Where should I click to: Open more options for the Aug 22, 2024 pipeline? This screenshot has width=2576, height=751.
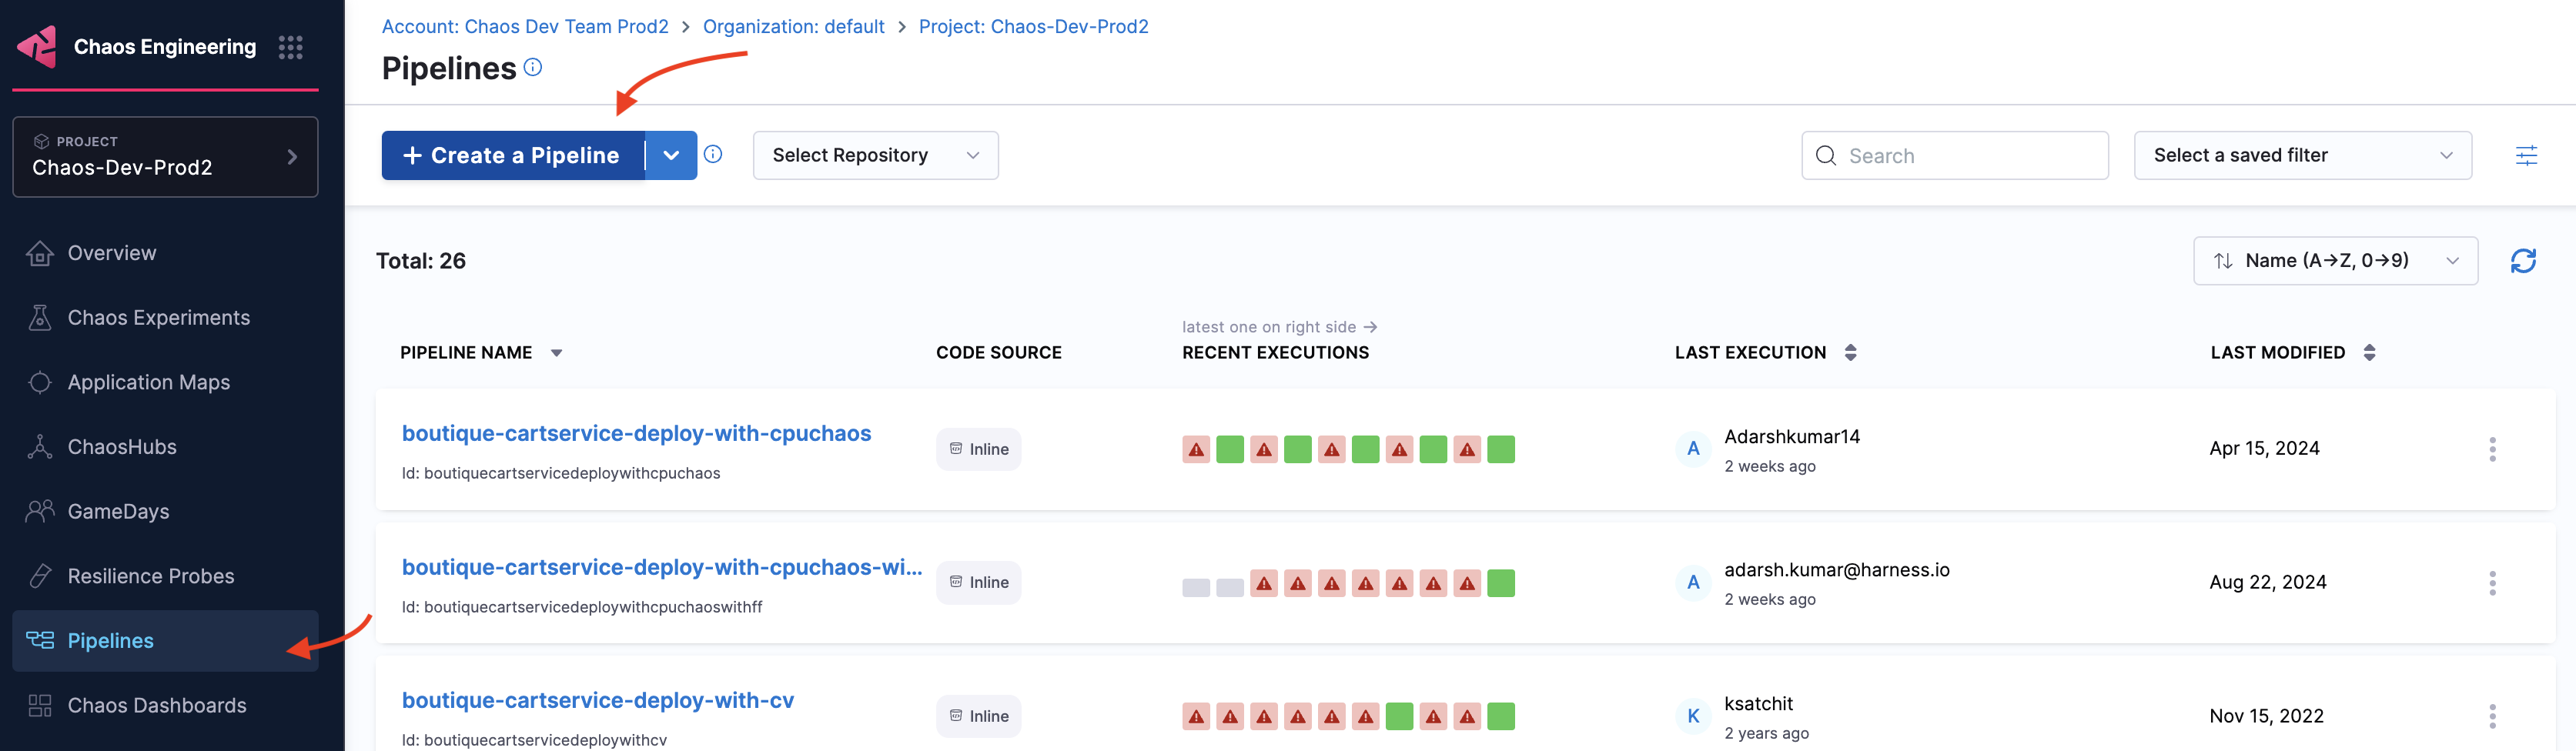tap(2491, 583)
